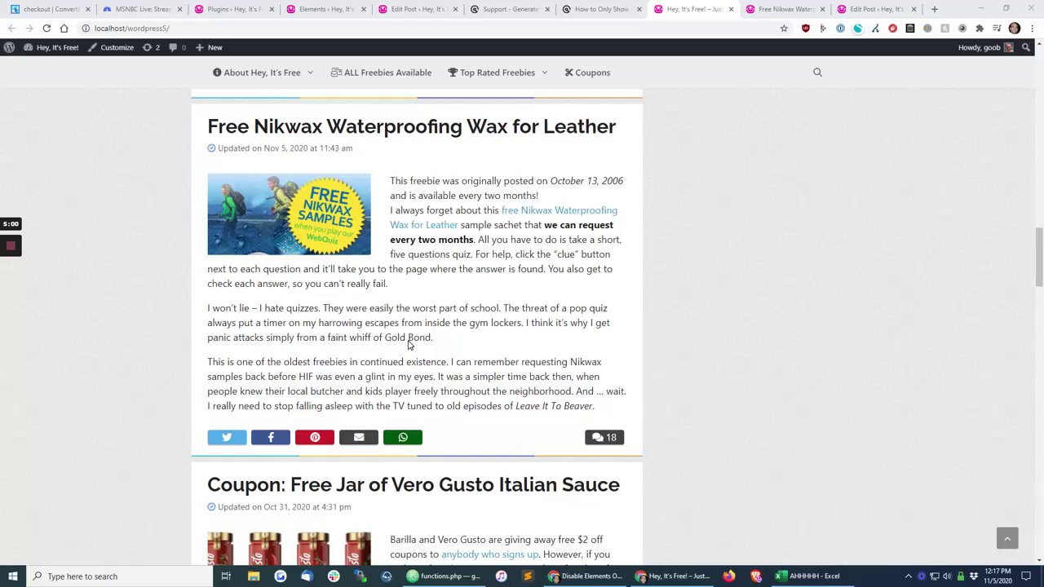Open a new browser tab
The width and height of the screenshot is (1044, 587).
(x=935, y=9)
